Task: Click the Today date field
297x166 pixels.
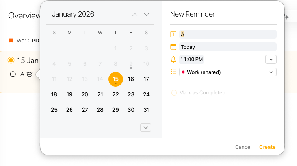Action: click(x=228, y=47)
